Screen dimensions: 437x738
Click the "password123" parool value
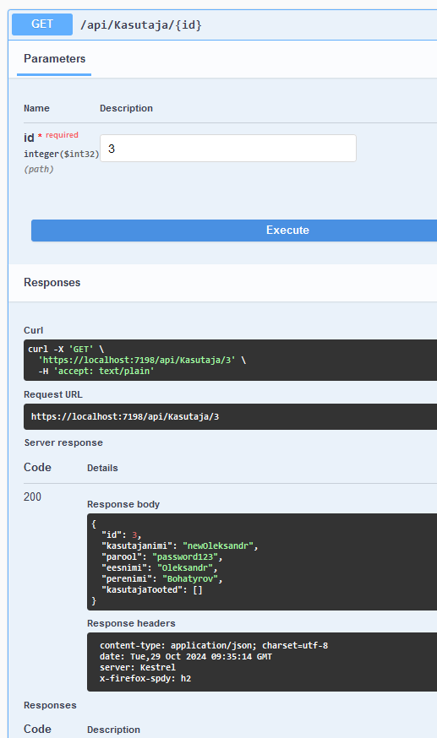click(185, 556)
